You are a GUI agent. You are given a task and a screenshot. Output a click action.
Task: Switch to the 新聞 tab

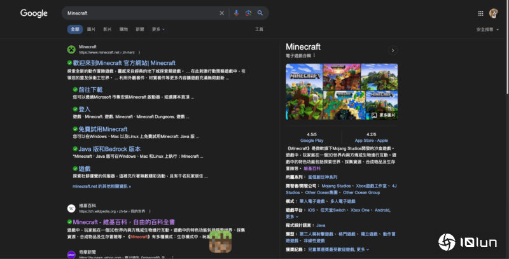coord(140,29)
